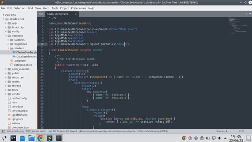Open the KDE application launcher

pos(4,138)
